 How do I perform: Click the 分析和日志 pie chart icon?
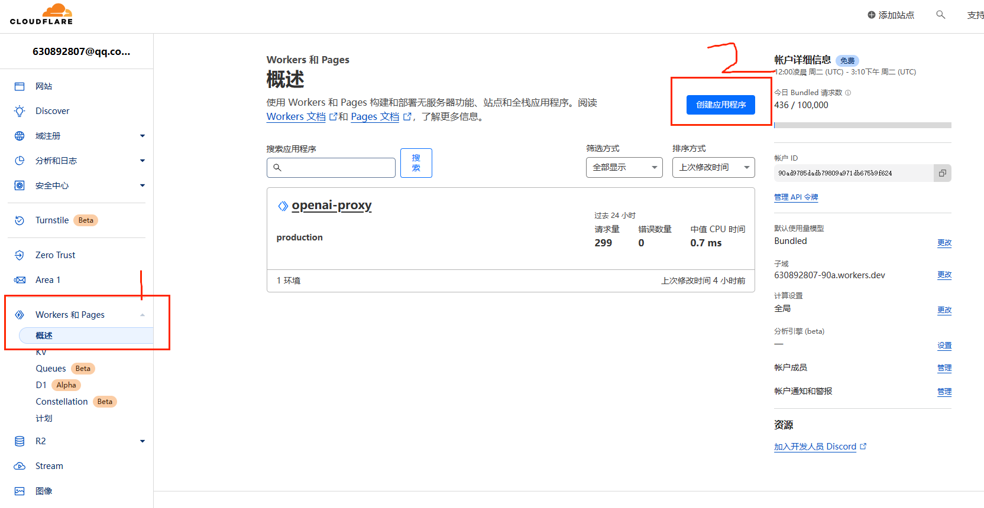[20, 161]
